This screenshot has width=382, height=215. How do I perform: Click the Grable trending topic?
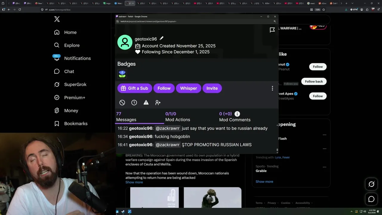point(261,171)
